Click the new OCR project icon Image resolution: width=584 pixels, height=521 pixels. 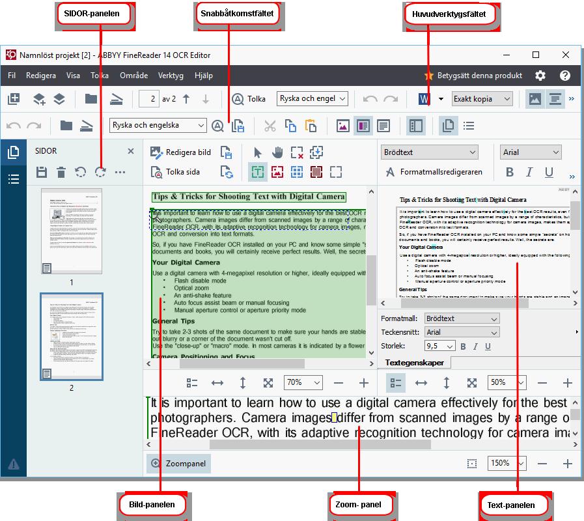[14, 99]
